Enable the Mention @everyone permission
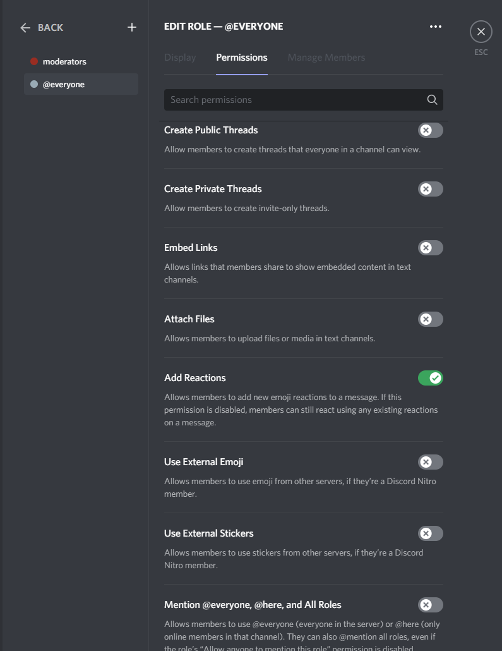 430,605
